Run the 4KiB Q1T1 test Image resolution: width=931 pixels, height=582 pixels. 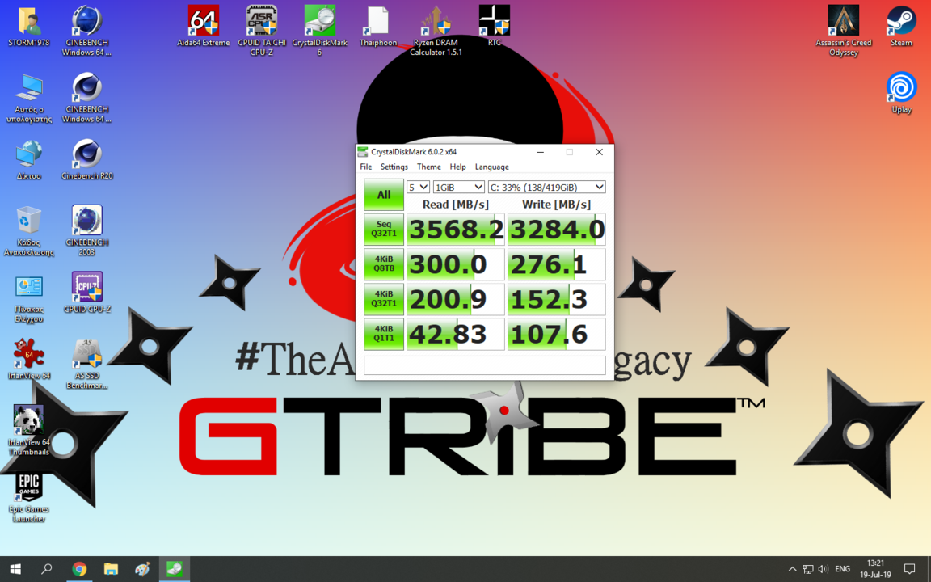click(x=384, y=334)
